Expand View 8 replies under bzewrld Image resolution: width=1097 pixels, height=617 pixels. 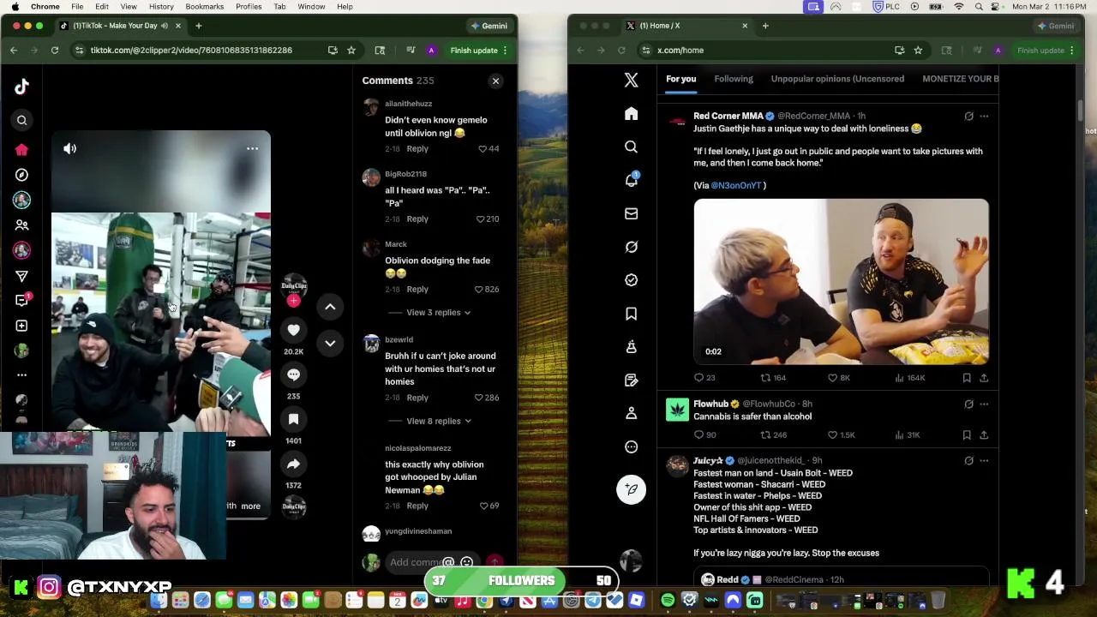[438, 421]
